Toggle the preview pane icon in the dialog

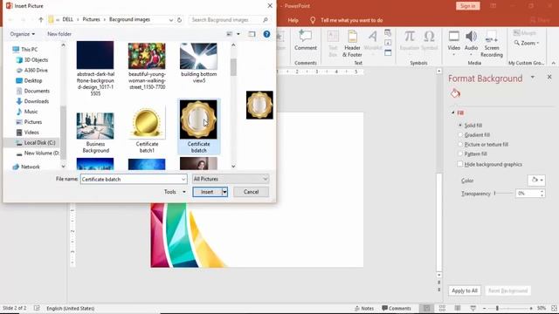click(x=252, y=34)
